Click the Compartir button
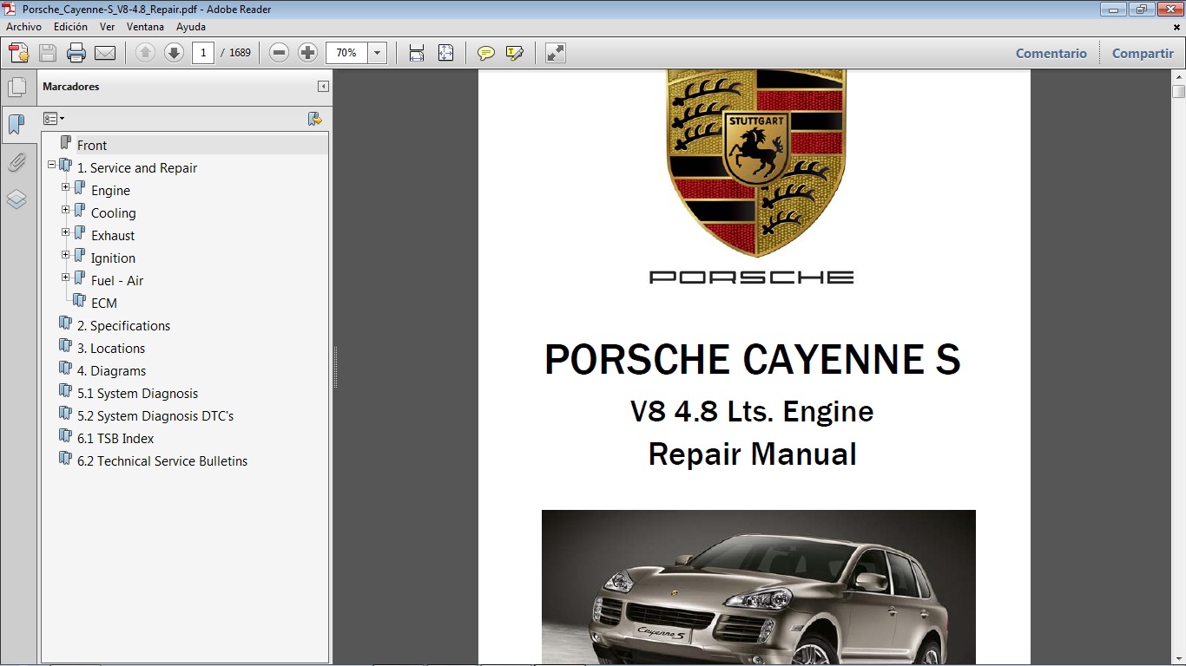 [x=1142, y=53]
